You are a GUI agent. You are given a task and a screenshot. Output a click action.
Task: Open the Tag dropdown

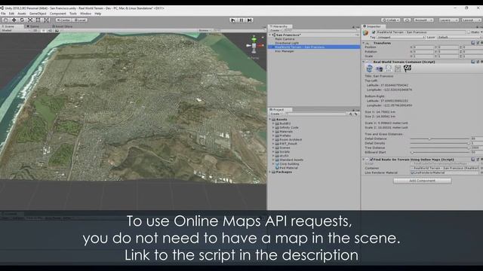click(x=401, y=37)
